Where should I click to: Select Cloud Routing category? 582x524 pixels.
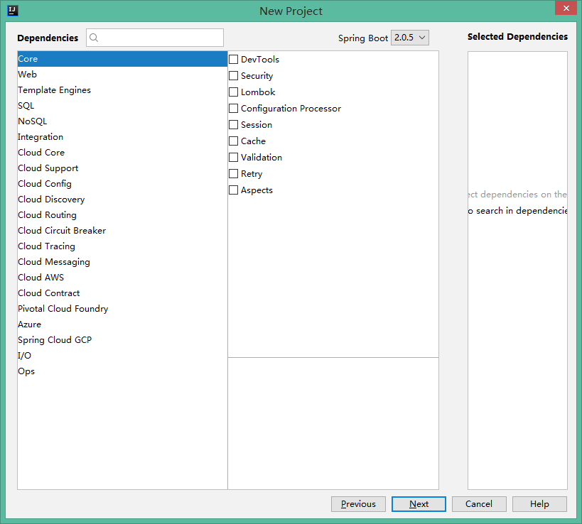pyautogui.click(x=122, y=214)
